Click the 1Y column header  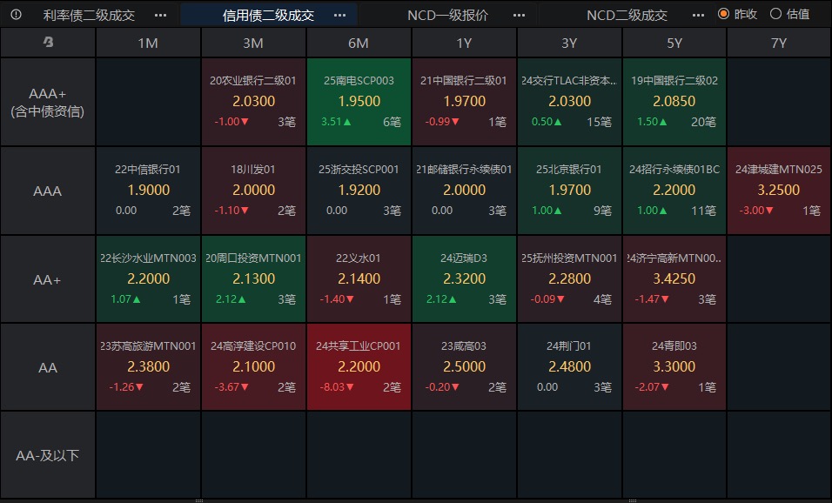464,43
